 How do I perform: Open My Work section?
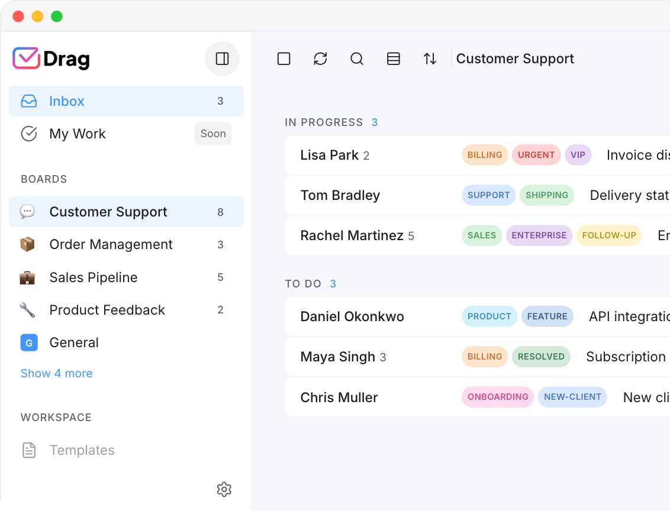126,134
